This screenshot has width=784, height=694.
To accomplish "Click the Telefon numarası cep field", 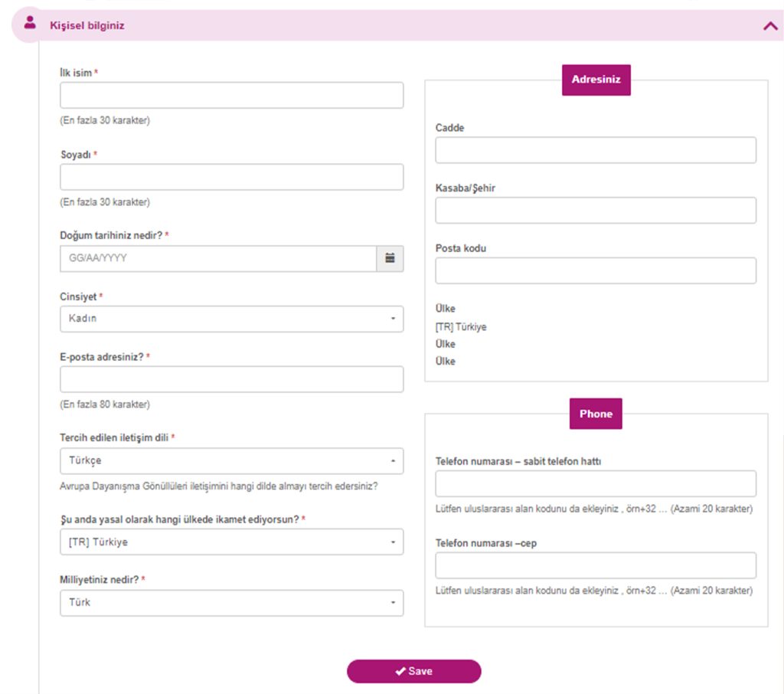I will pyautogui.click(x=596, y=565).
